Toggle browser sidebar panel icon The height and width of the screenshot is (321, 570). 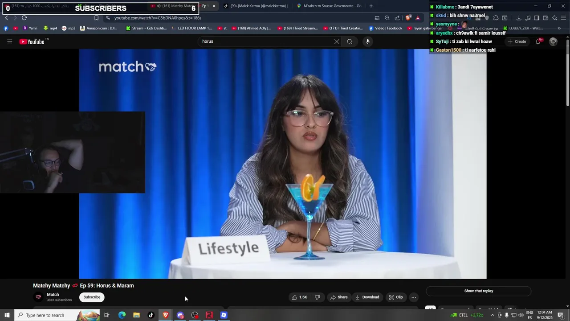coord(537,18)
